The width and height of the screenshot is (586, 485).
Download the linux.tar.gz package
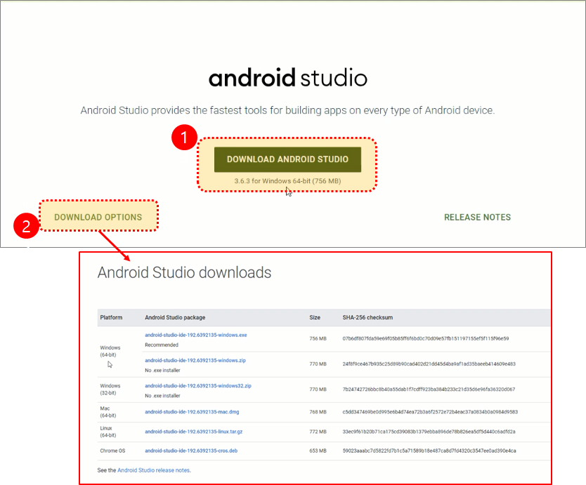point(194,432)
